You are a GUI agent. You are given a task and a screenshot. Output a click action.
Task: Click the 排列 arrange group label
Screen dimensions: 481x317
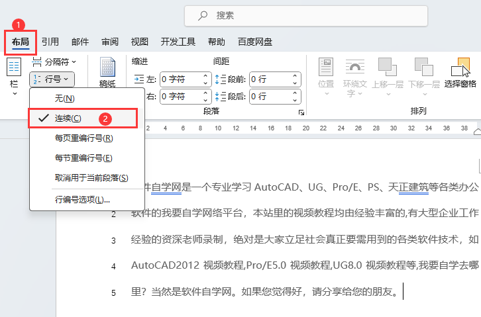tap(419, 111)
